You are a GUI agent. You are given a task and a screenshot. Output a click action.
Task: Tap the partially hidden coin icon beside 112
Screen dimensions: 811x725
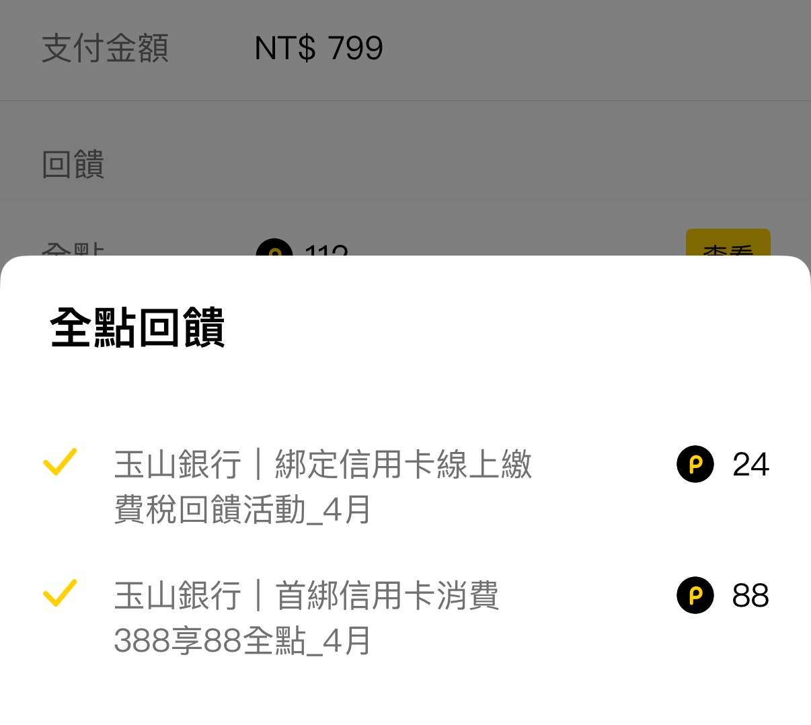[x=274, y=249]
